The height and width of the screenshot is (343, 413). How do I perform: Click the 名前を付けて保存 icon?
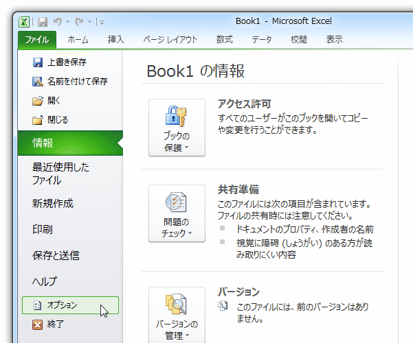38,82
